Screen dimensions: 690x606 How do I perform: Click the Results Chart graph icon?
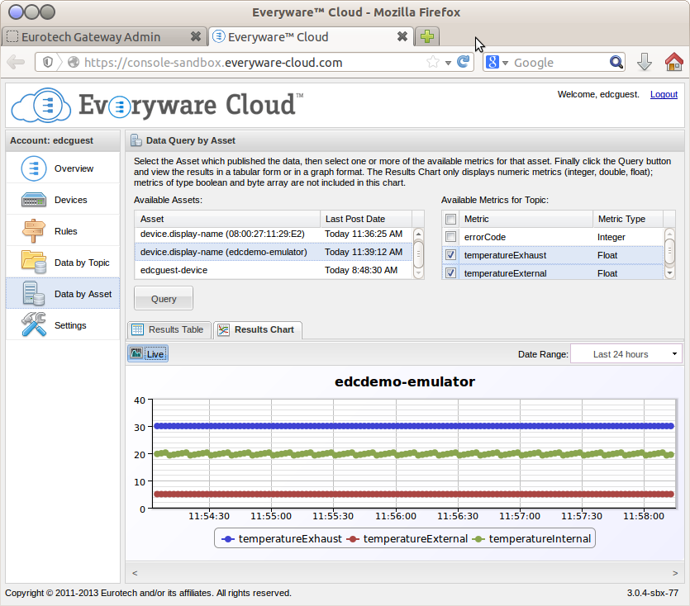224,329
